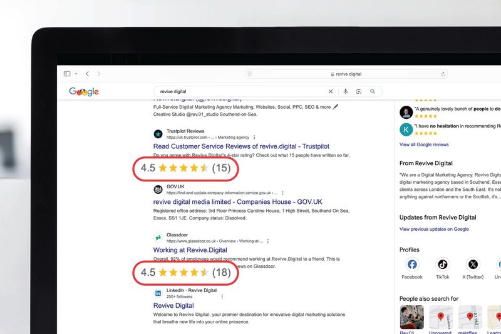Open revive digital media limited Companies House link
Screen dimensions: 501x334
point(238,202)
